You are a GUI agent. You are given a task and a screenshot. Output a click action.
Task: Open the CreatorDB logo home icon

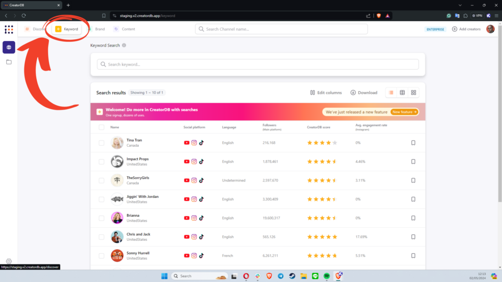(9, 29)
